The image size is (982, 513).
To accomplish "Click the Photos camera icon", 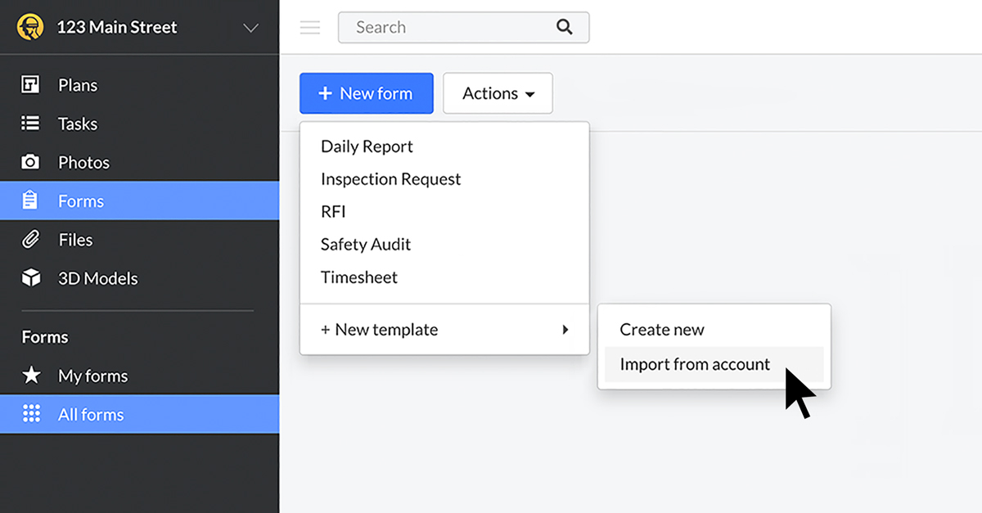I will point(31,162).
